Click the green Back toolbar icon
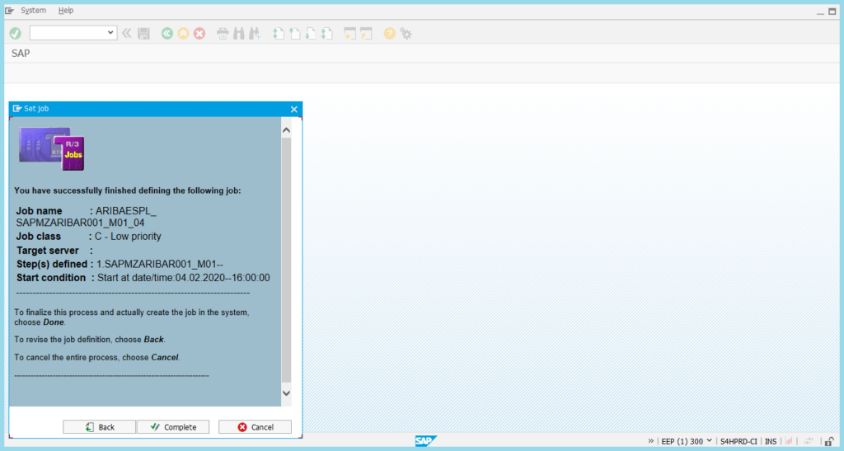The height and width of the screenshot is (451, 844). coord(166,33)
